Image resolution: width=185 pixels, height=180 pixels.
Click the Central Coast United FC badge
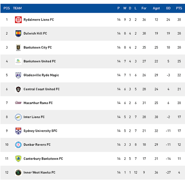coord(18,89)
